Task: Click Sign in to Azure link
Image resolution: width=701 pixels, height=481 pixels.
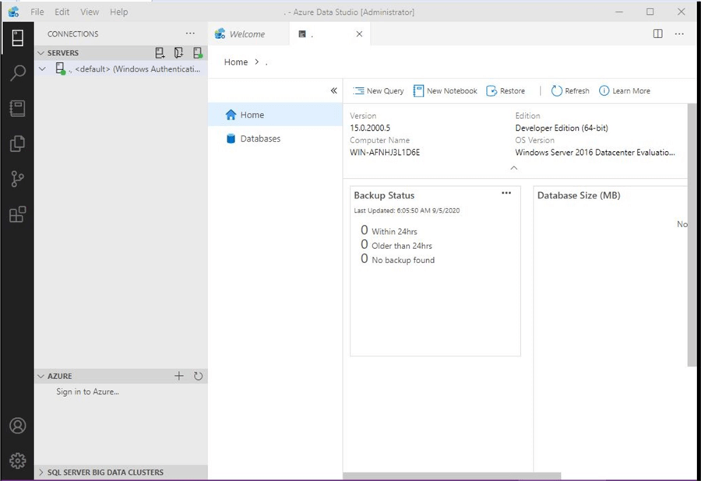Action: 87,391
